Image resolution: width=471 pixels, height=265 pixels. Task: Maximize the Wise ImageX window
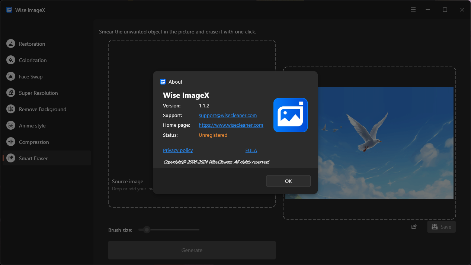click(445, 10)
